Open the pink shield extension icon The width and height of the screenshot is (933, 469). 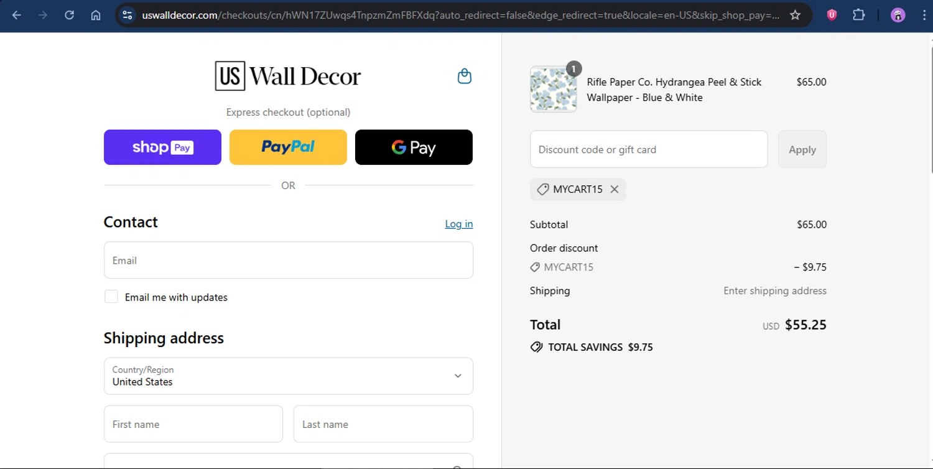[x=832, y=16]
